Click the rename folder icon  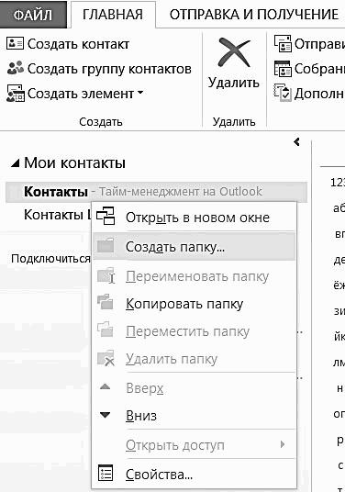[x=106, y=275]
